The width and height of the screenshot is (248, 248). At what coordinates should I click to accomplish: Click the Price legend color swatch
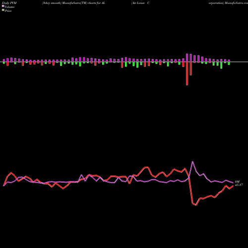pyautogui.click(x=3, y=10)
